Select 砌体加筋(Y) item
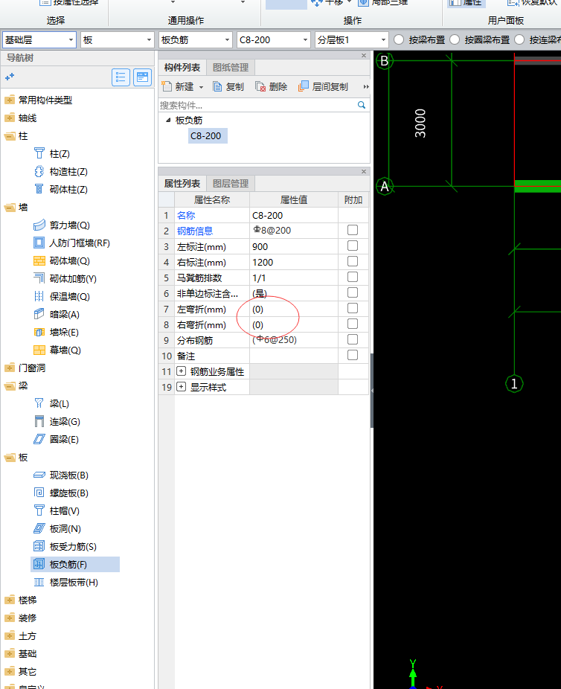 73,278
